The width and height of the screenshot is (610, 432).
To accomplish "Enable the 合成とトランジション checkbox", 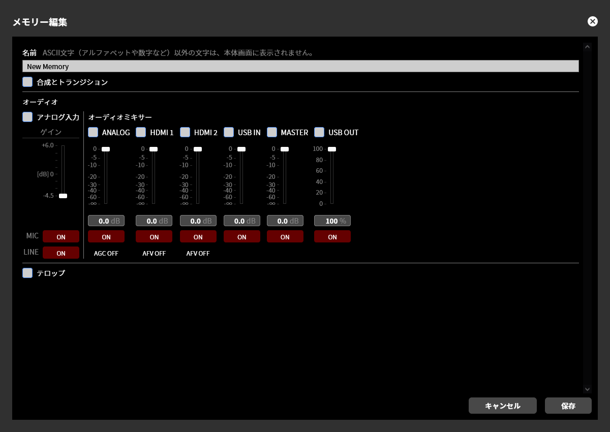I will click(27, 82).
